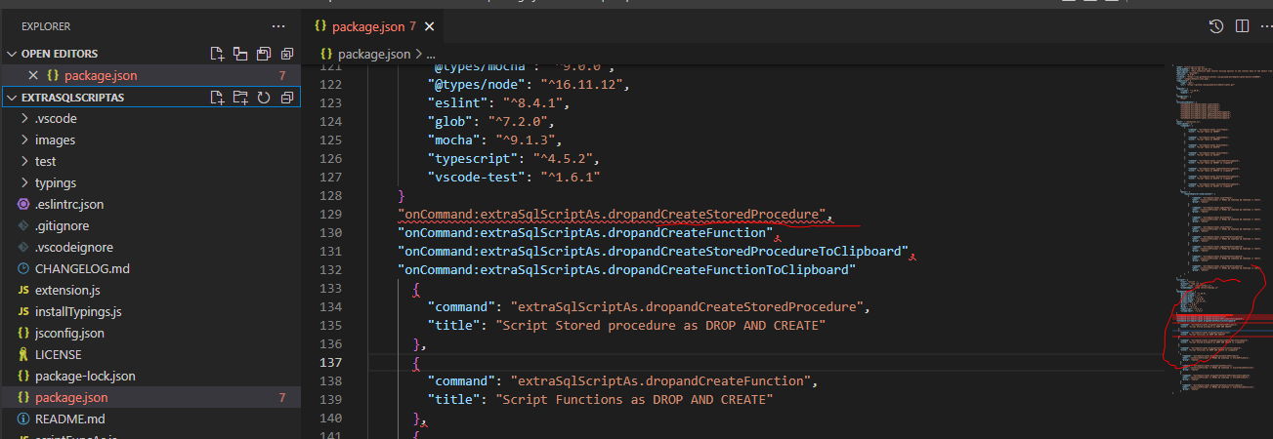The width and height of the screenshot is (1273, 439).
Task: Click line number 137 in gutter
Action: coord(330,362)
